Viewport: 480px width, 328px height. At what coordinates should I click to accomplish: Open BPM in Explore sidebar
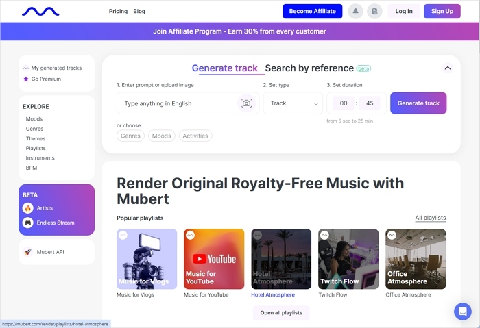point(32,168)
